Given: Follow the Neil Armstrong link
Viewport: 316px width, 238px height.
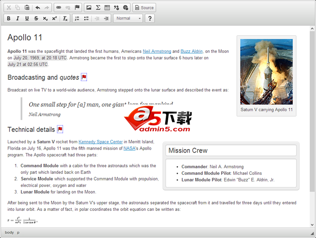Looking at the screenshot, I should coord(157,51).
